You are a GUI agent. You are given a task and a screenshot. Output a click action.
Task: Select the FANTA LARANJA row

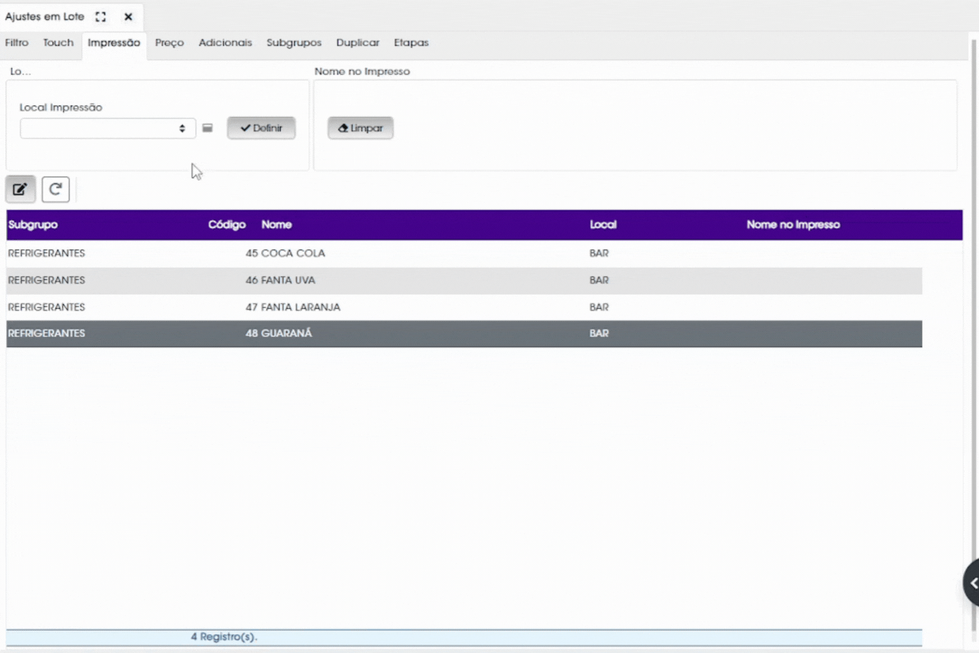pyautogui.click(x=464, y=307)
